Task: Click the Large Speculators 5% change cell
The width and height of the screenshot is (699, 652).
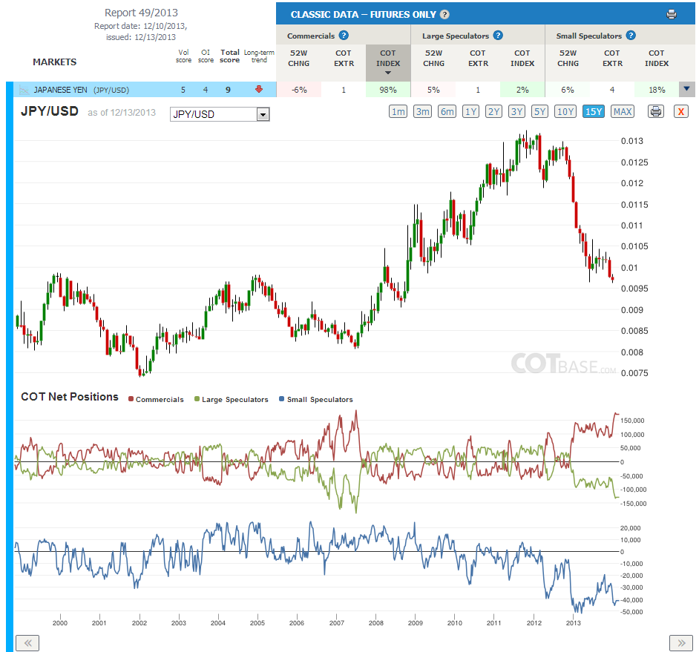Action: [x=434, y=90]
